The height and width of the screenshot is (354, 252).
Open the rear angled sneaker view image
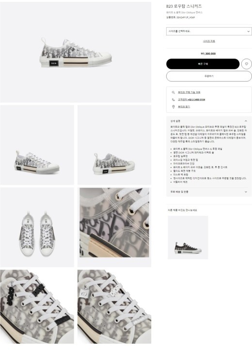pyautogui.click(x=114, y=145)
